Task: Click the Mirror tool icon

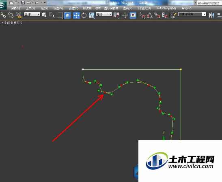Action: coord(211,15)
